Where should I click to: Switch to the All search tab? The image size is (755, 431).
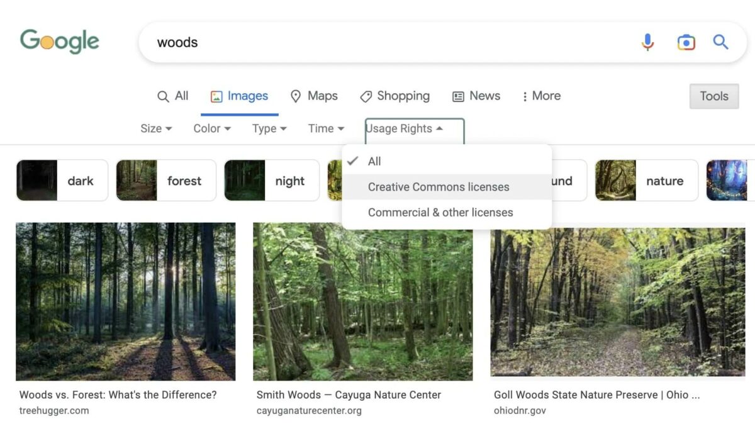[172, 96]
